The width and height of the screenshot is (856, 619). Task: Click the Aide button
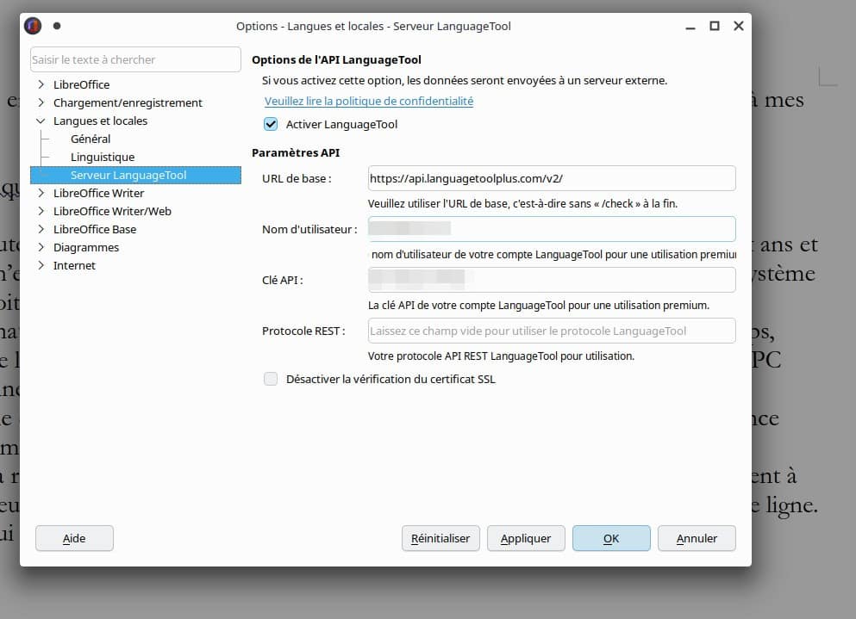coord(73,538)
